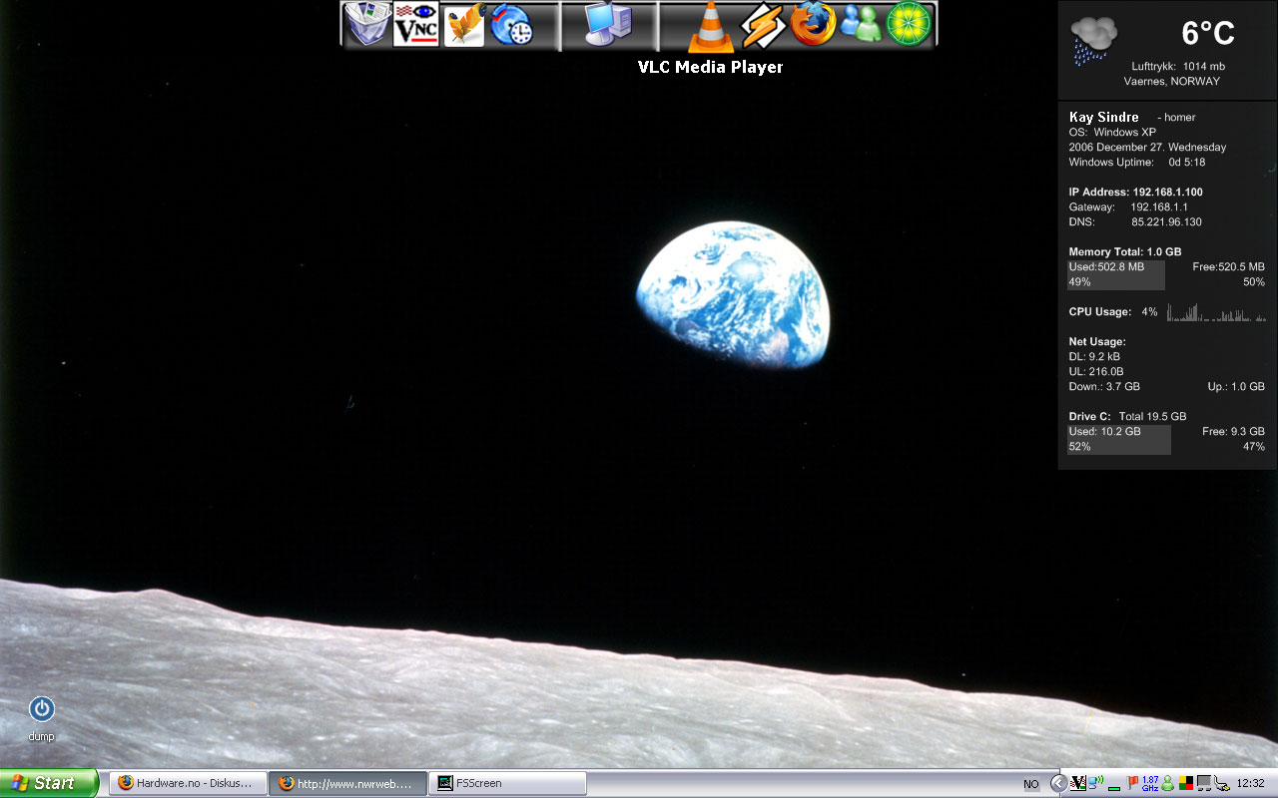The width and height of the screenshot is (1278, 798).
Task: Open the Recycle Bin in the dock
Action: (x=367, y=25)
